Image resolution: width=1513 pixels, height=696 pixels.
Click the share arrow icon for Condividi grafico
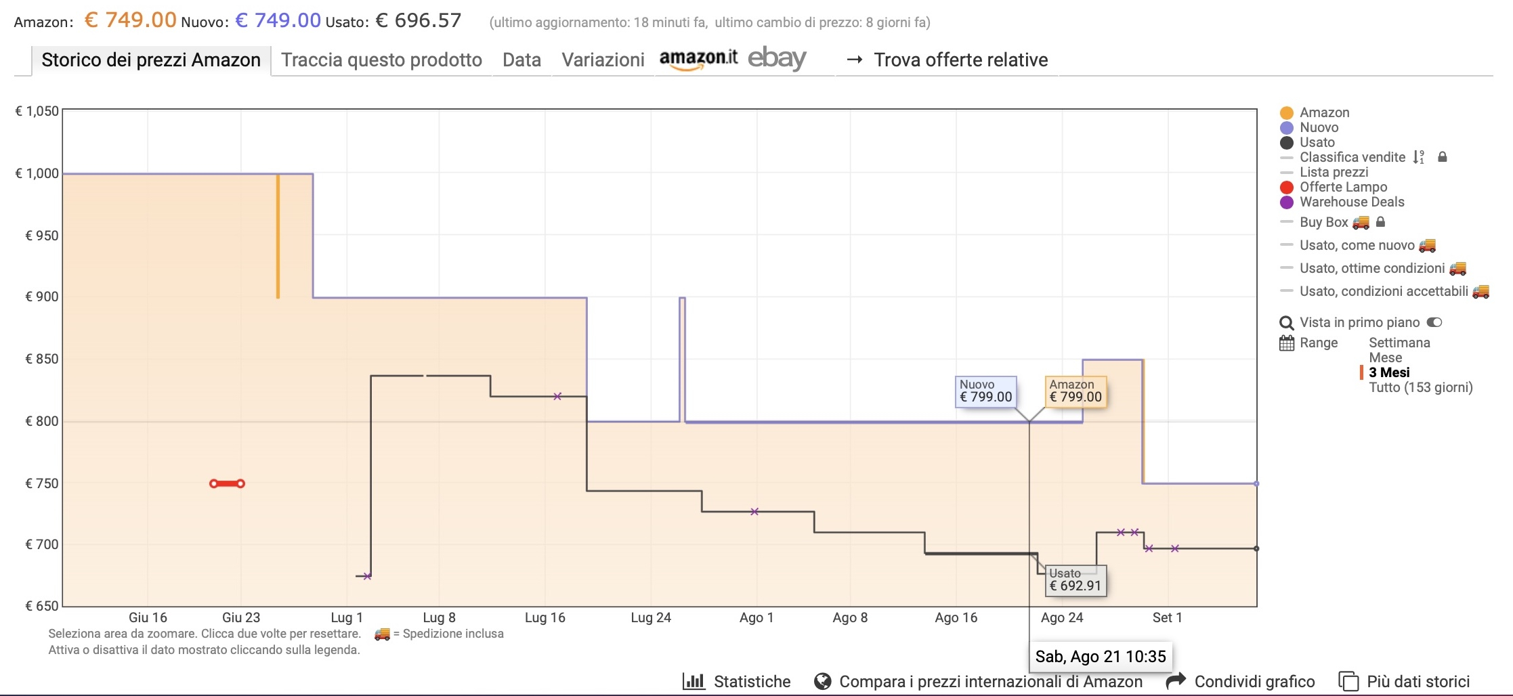[1176, 680]
